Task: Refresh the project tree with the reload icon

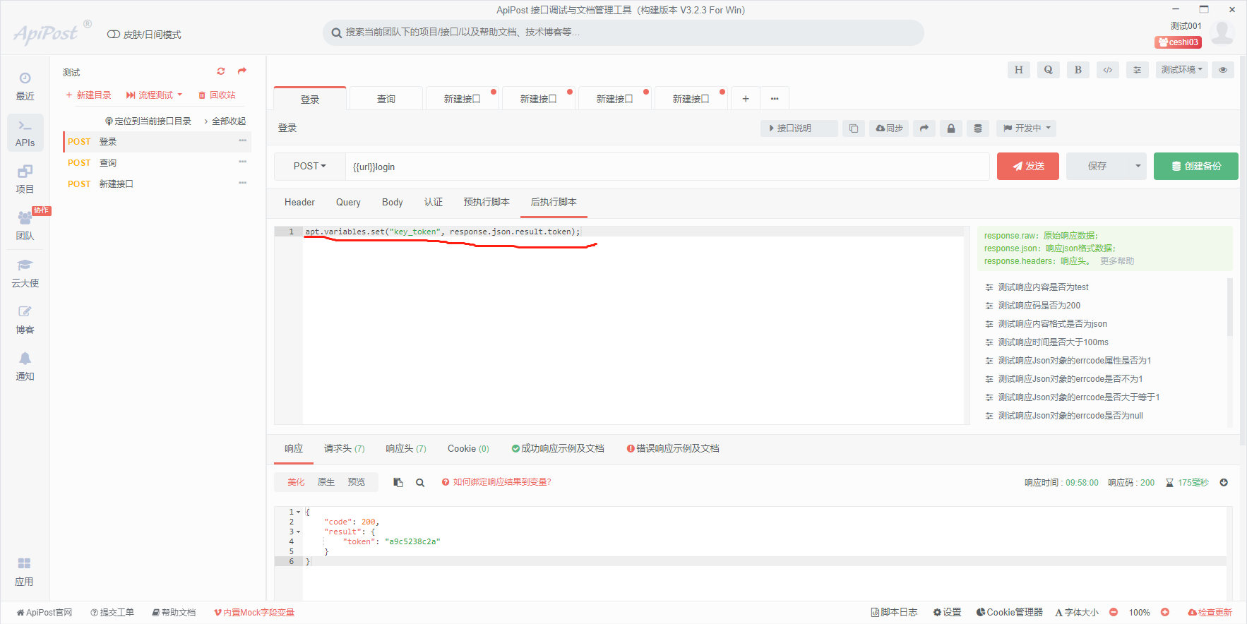Action: 221,71
